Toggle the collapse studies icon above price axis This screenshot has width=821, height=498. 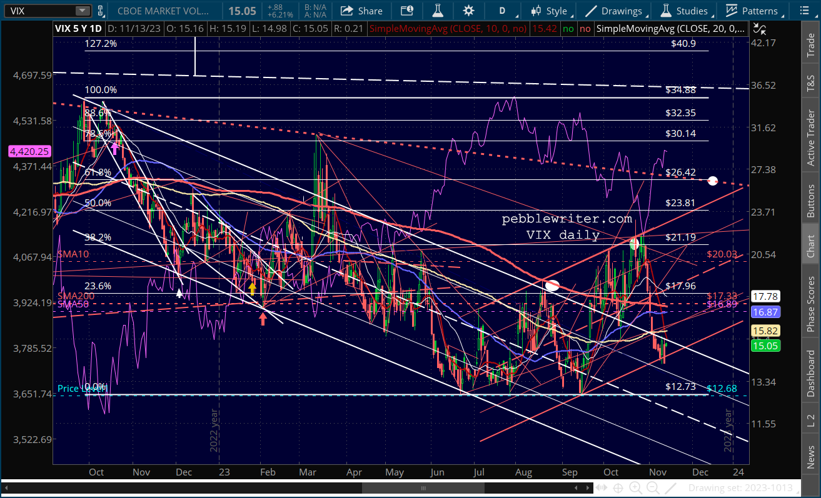758,28
